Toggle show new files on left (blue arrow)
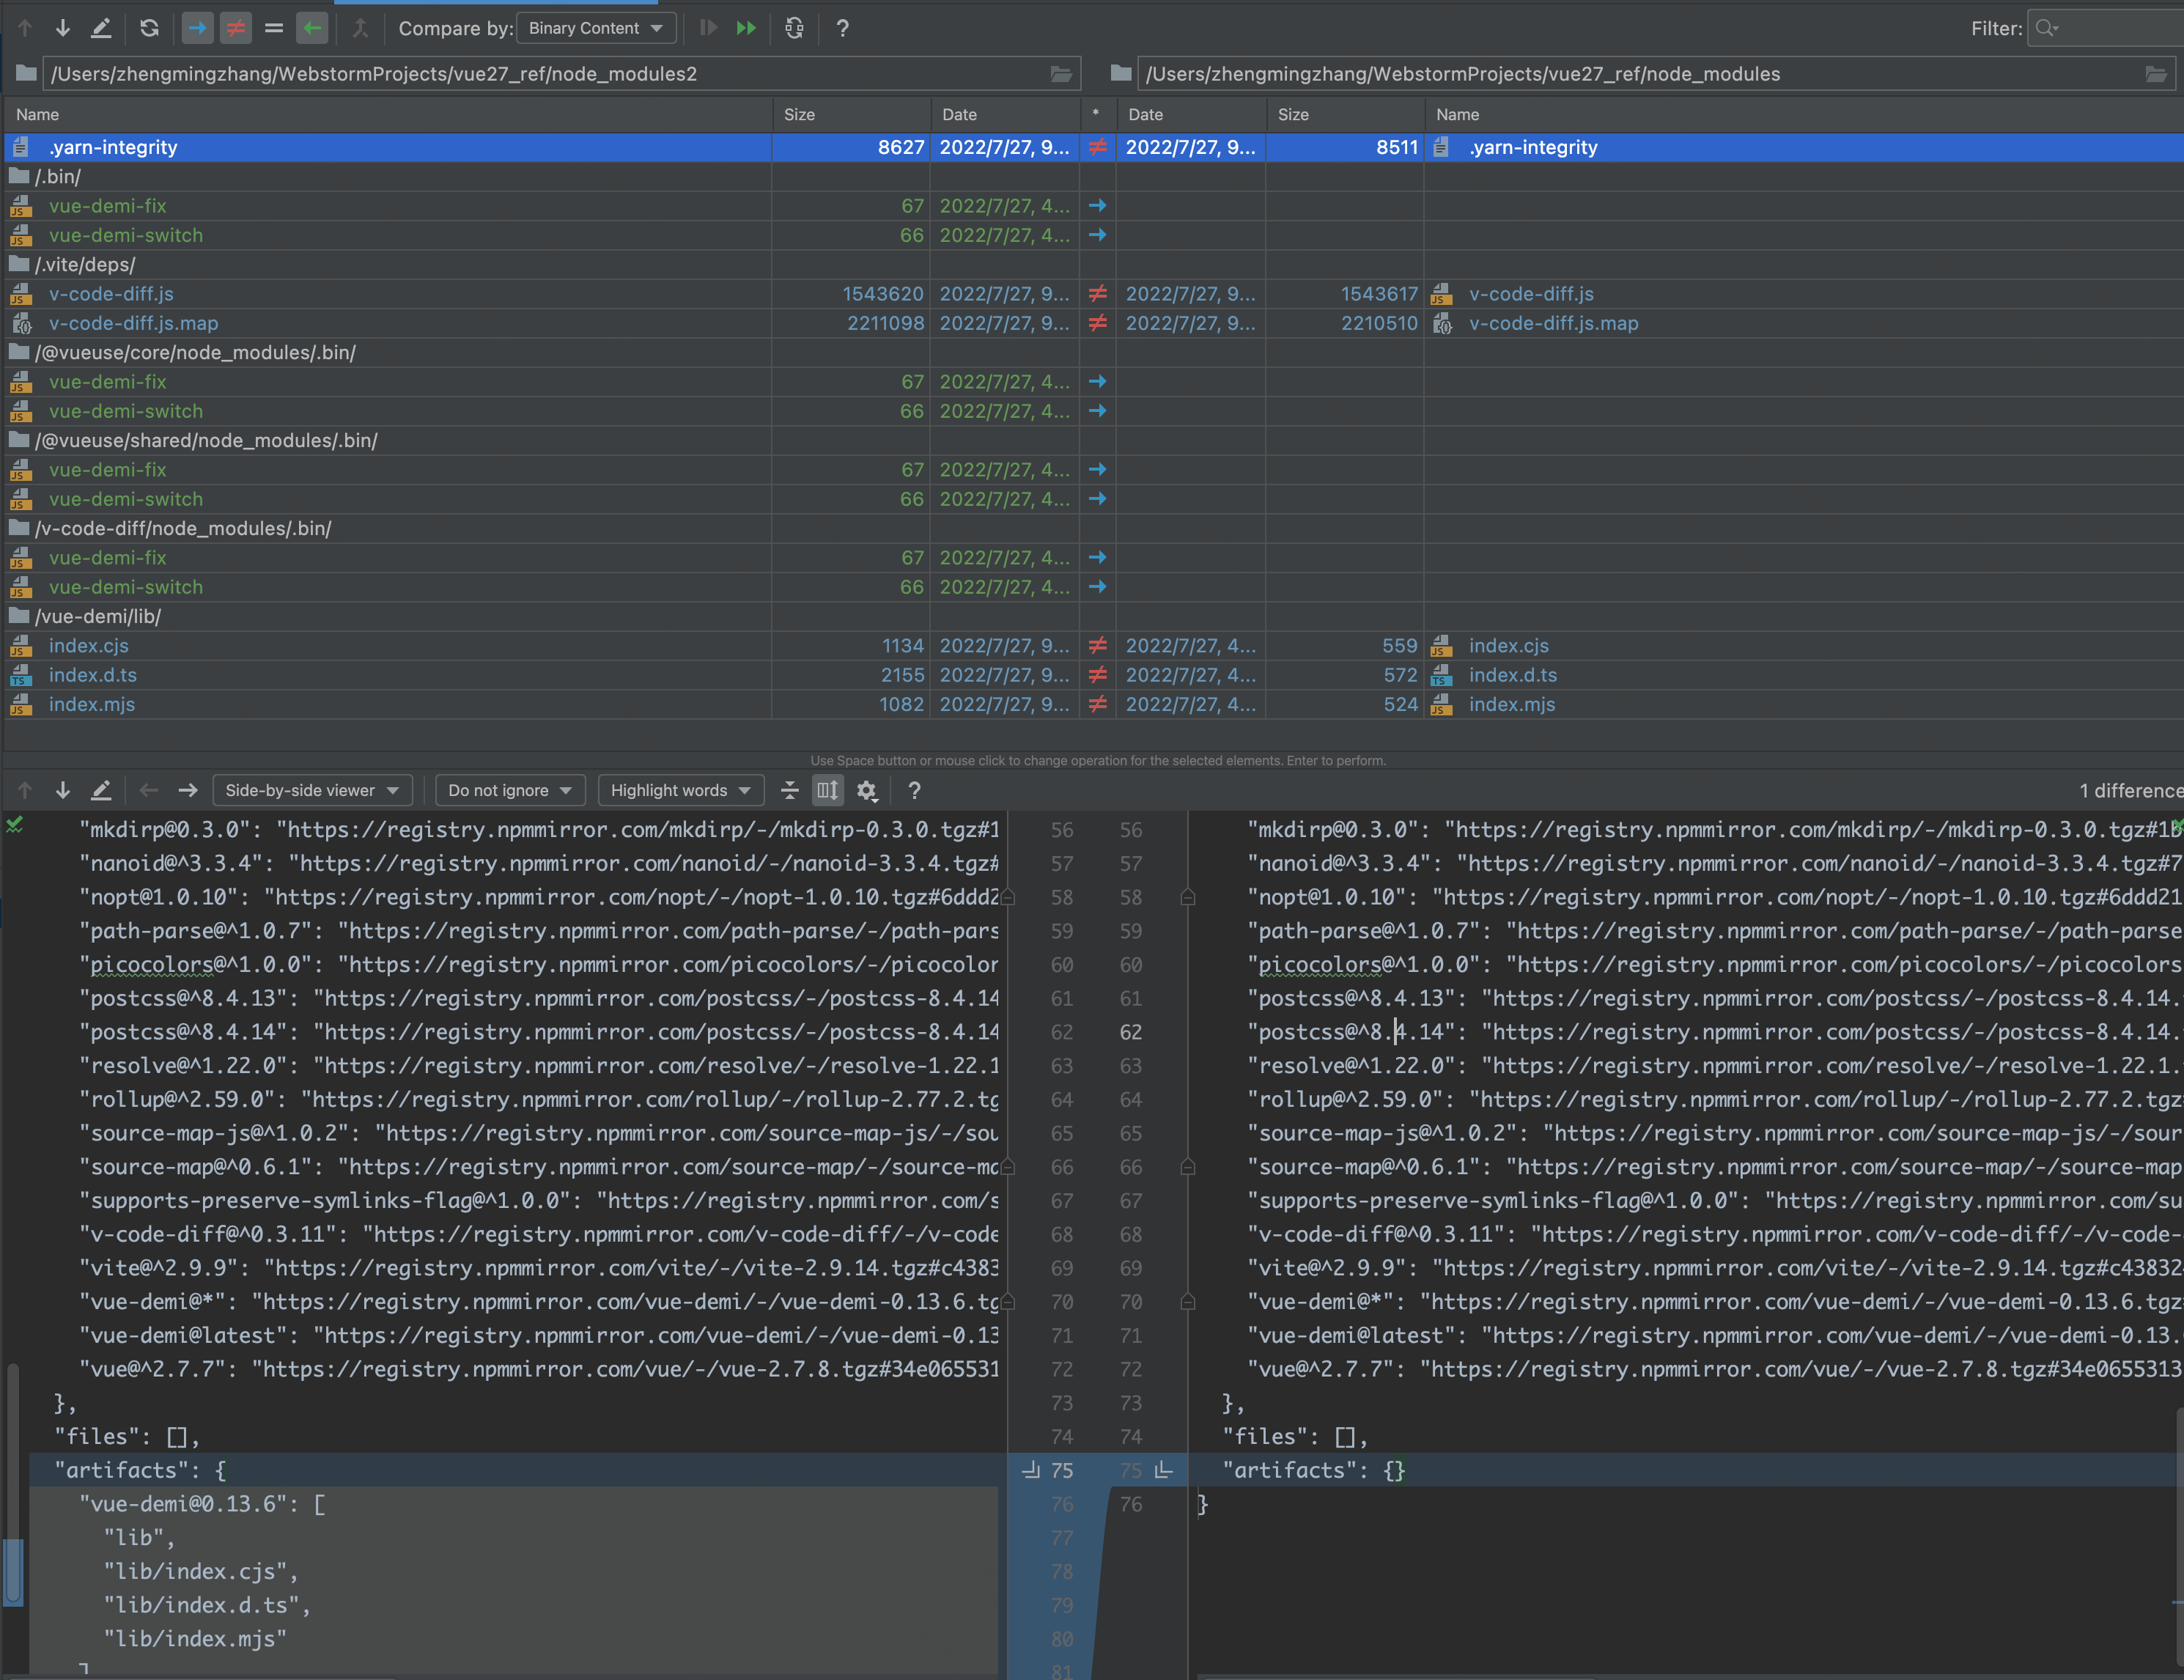 coord(197,28)
